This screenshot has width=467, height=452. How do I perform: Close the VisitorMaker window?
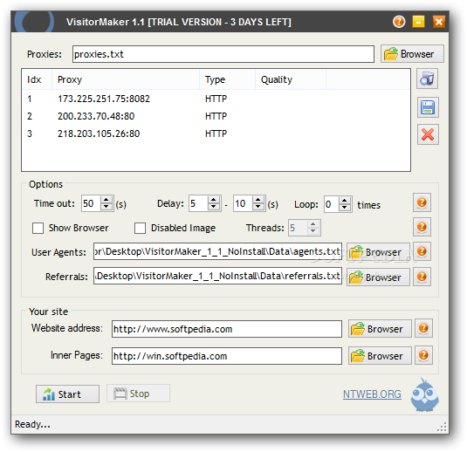click(x=439, y=22)
